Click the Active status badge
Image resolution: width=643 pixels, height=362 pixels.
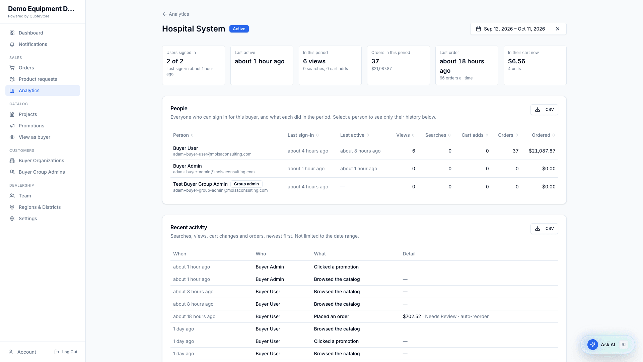coord(239,29)
